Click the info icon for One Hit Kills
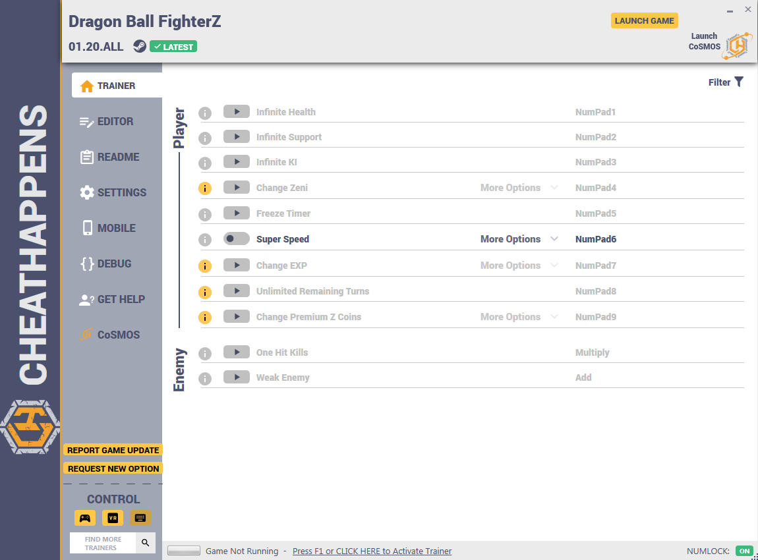Screen dimensions: 758x560 click(205, 354)
